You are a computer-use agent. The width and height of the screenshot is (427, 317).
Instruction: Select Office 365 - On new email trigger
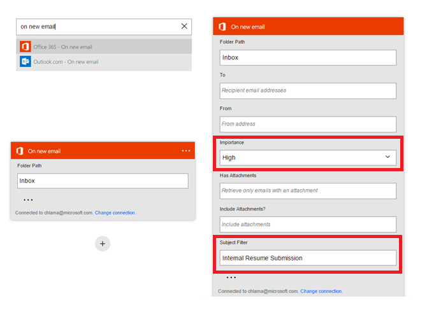(x=62, y=47)
